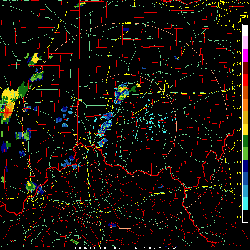Click the "10" scale label
Screen dimensions: 250x250
pyautogui.click(x=239, y=184)
